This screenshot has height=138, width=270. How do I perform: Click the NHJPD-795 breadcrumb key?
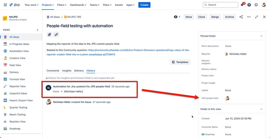coord(72,17)
